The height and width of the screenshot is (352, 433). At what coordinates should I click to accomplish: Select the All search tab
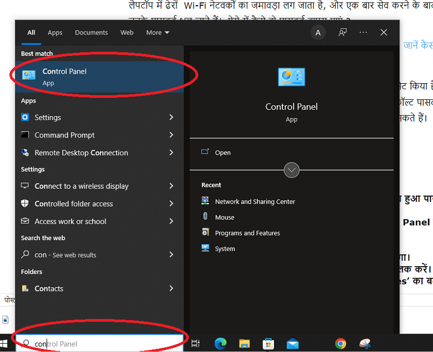(x=31, y=32)
